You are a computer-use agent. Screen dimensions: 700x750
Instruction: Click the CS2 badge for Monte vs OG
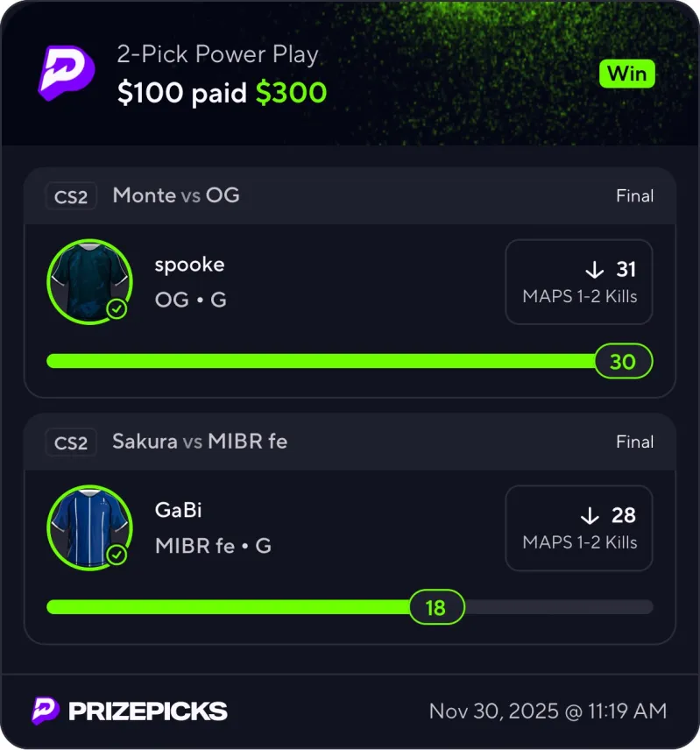(x=71, y=196)
